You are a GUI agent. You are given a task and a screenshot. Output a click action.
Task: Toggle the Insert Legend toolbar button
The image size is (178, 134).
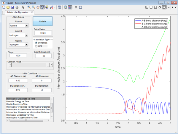71,7
